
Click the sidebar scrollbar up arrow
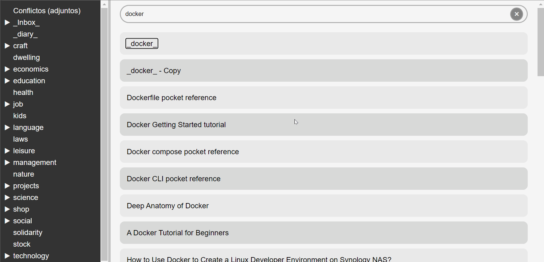tap(104, 4)
